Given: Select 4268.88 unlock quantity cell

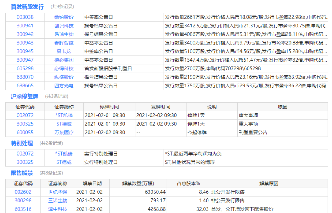Looking at the screenshot, I should tap(138, 209).
